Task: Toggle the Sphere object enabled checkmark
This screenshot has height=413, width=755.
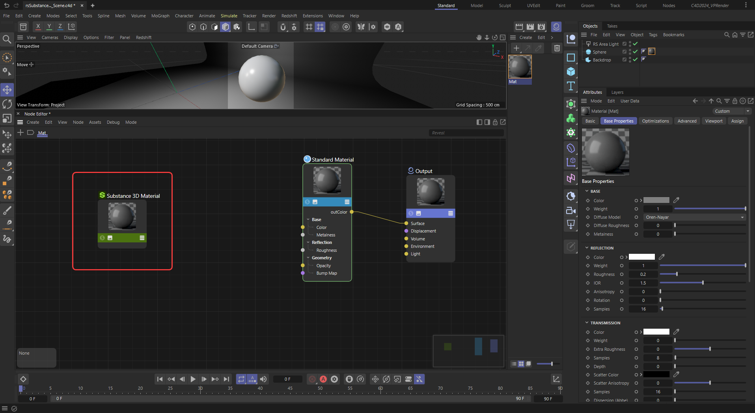Action: 635,52
